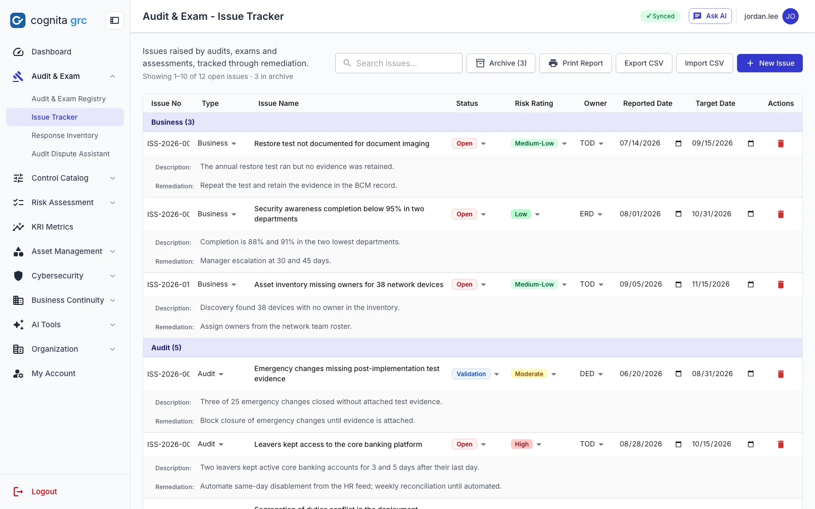This screenshot has width=815, height=509.
Task: Open calendar for reported date 08/01/2026
Action: pyautogui.click(x=678, y=214)
